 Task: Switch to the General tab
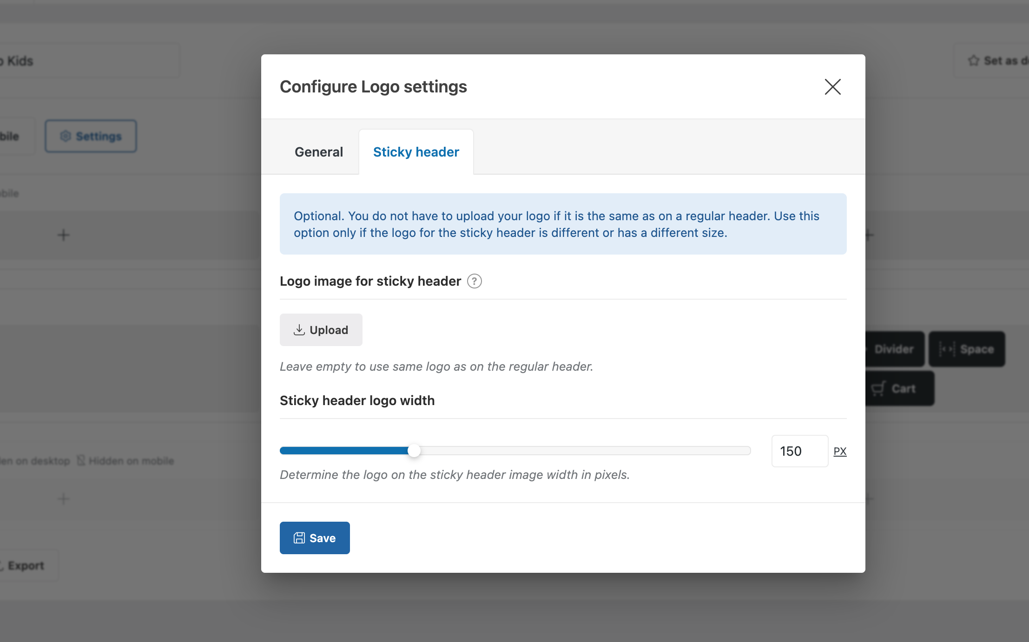(319, 152)
